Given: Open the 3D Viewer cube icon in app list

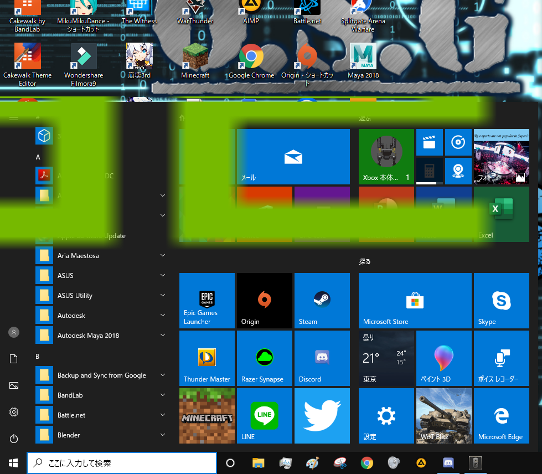Looking at the screenshot, I should (44, 136).
